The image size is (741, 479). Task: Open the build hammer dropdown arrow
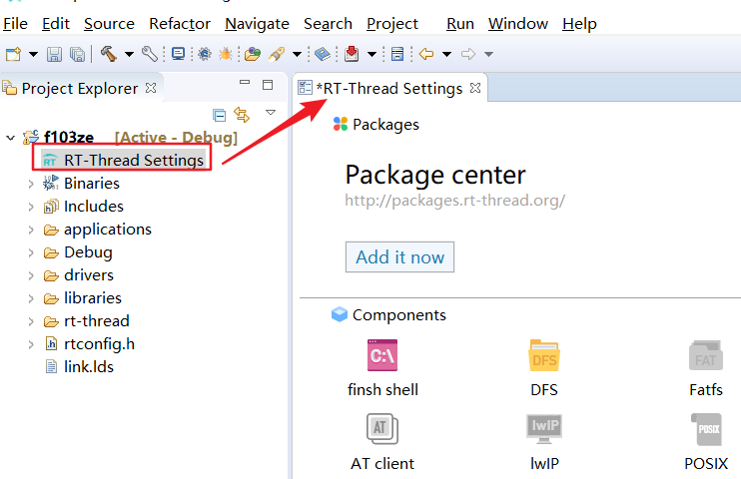129,54
